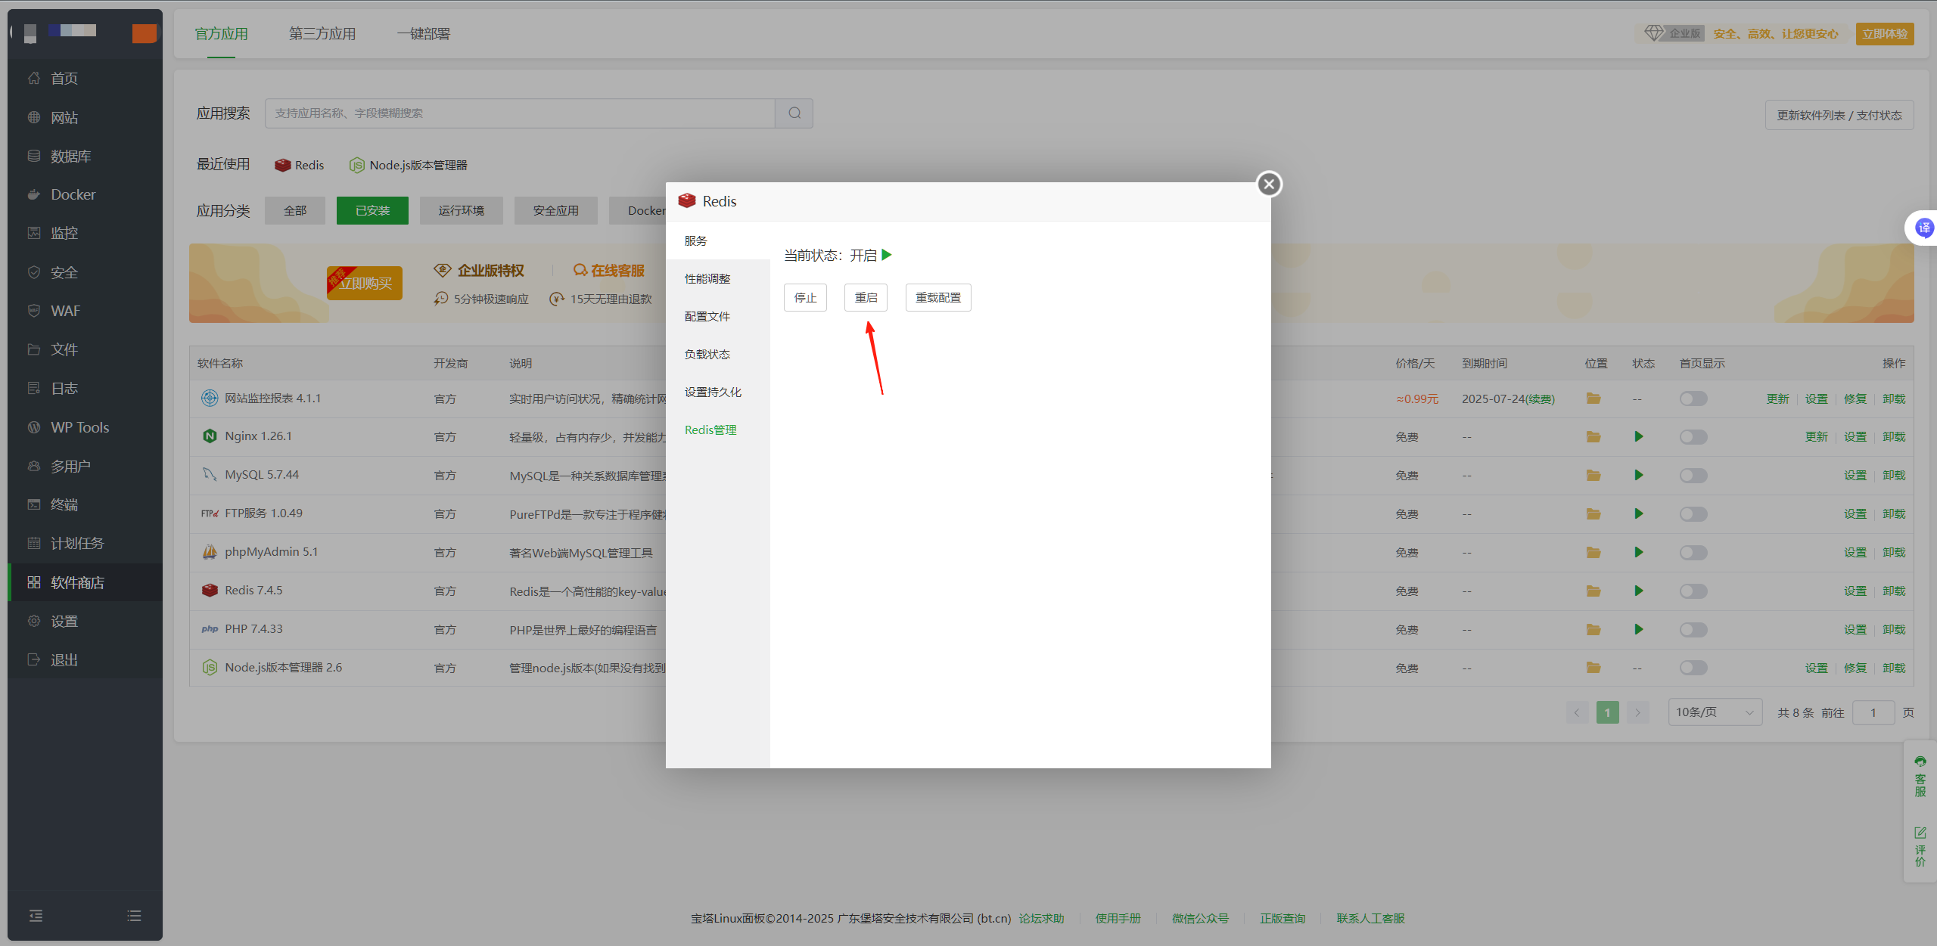Toggle homepage display for Nginx 1.26.1
1937x946 pixels.
1693,436
